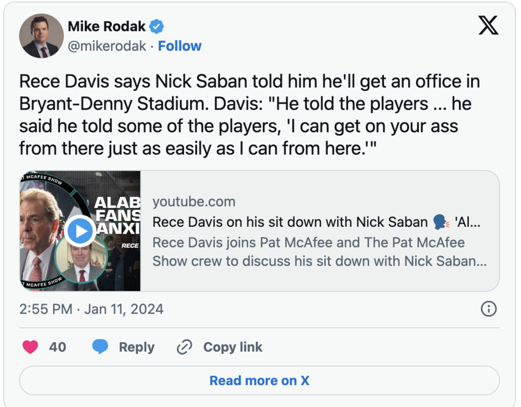This screenshot has width=521, height=407.
Task: Click the youtube.com domain label
Action: 194,202
